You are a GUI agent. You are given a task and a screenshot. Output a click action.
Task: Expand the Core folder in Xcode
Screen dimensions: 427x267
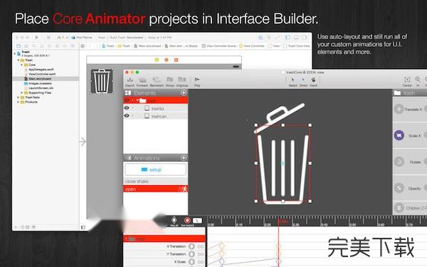click(x=22, y=65)
